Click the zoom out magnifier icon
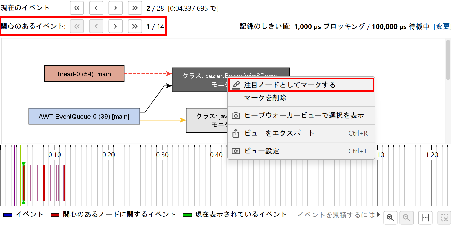The width and height of the screenshot is (452, 226). 406,218
